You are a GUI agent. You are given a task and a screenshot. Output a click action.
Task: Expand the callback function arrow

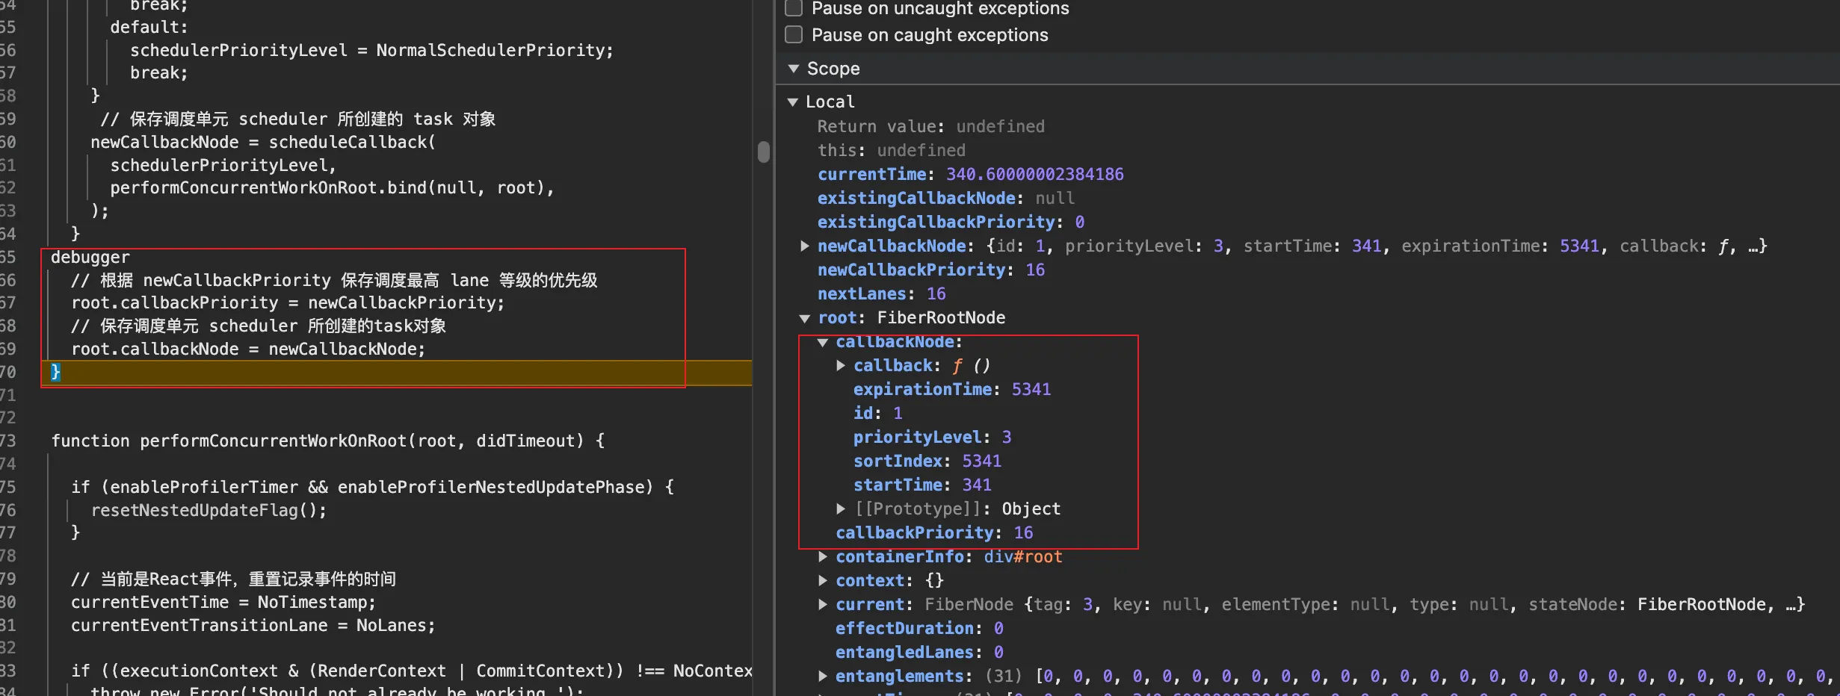[841, 365]
